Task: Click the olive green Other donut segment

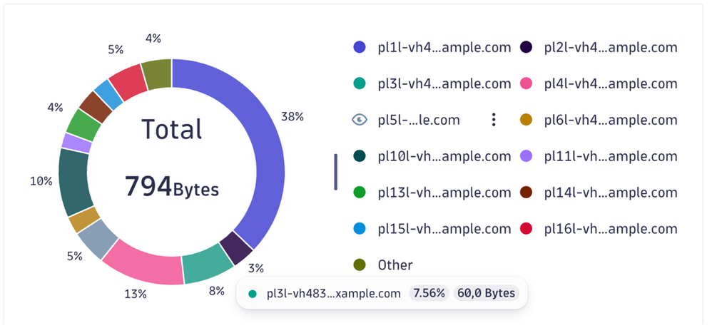Action: (156, 73)
